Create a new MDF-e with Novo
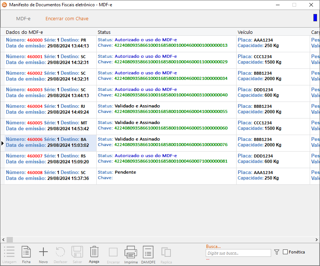Viewport: 320px width, 266px height. point(43,252)
